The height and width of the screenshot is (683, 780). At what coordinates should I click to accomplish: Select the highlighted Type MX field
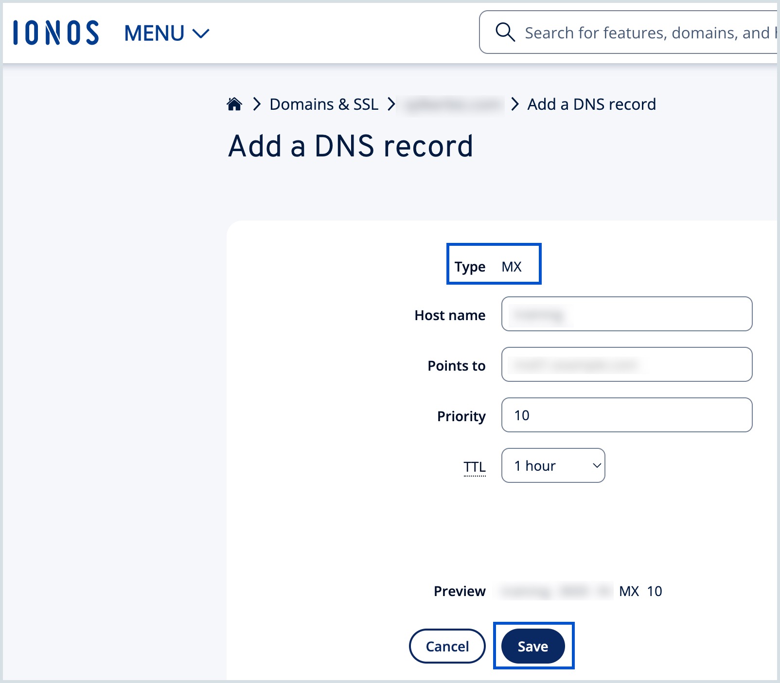point(494,265)
